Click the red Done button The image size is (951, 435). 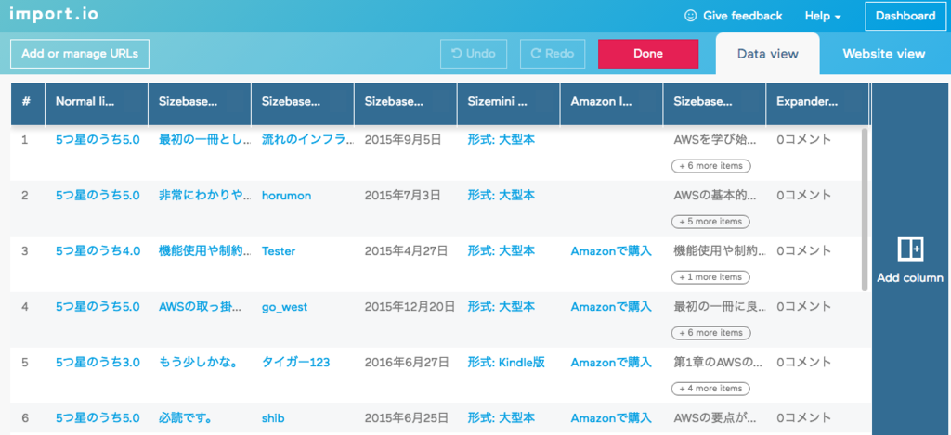647,53
